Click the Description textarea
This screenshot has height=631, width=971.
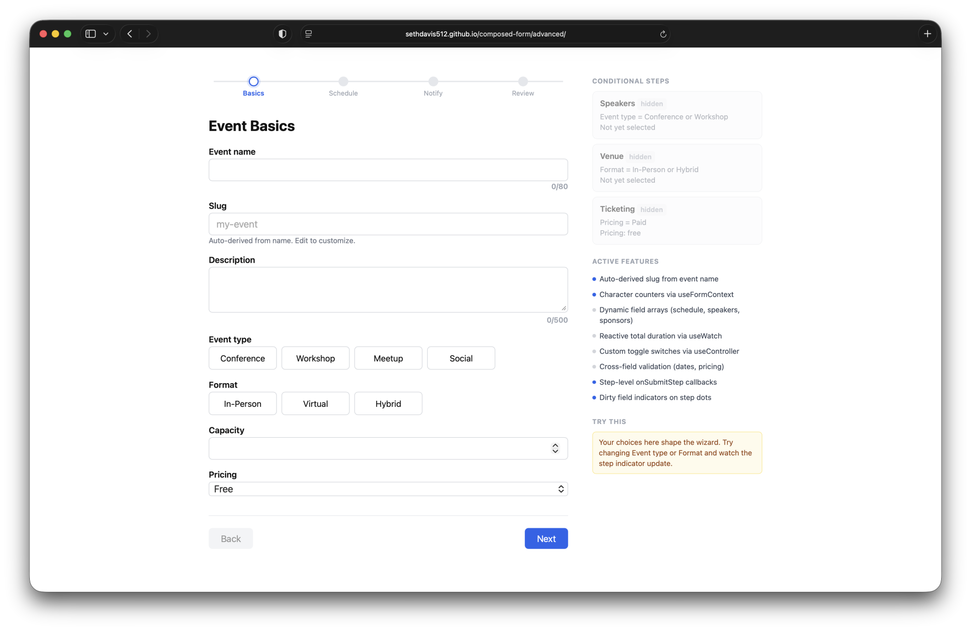point(388,289)
